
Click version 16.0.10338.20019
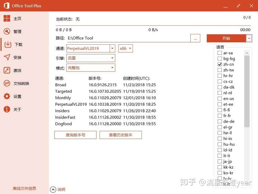point(105,104)
